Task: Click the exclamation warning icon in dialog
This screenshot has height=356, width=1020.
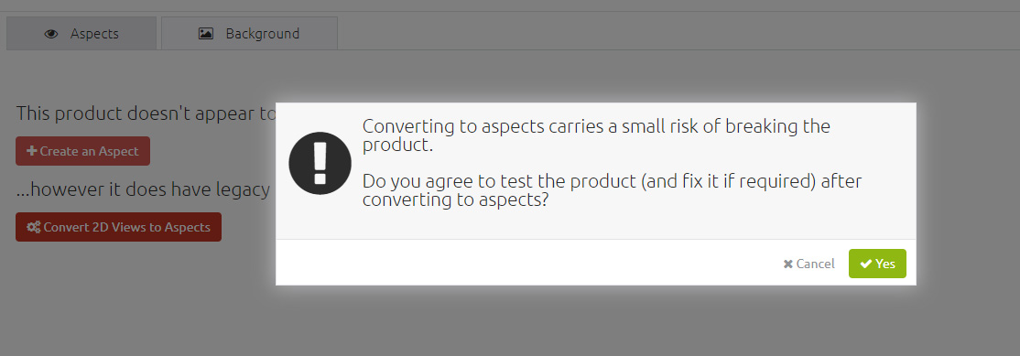Action: click(320, 163)
